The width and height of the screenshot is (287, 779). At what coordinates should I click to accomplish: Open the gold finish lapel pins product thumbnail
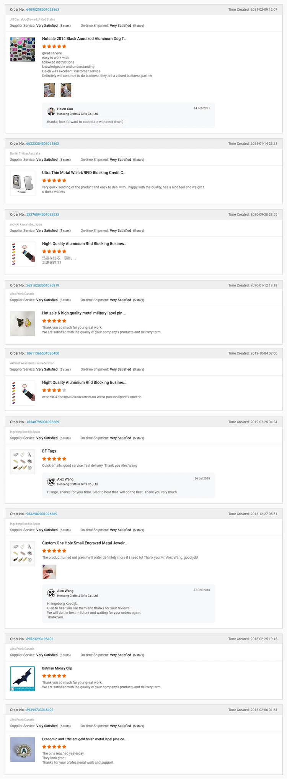pyautogui.click(x=23, y=750)
